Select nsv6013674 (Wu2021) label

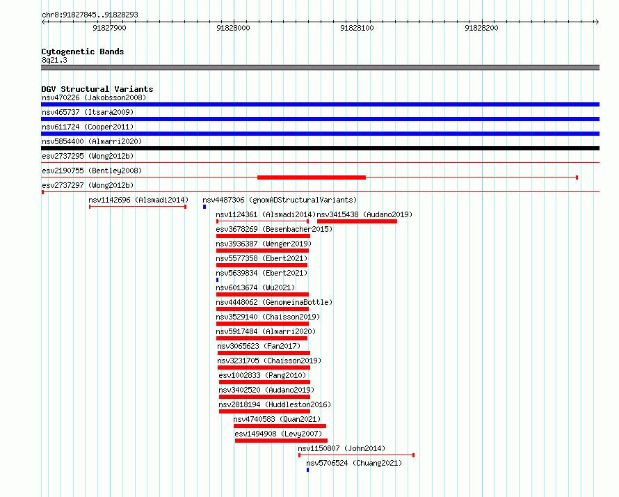click(255, 287)
